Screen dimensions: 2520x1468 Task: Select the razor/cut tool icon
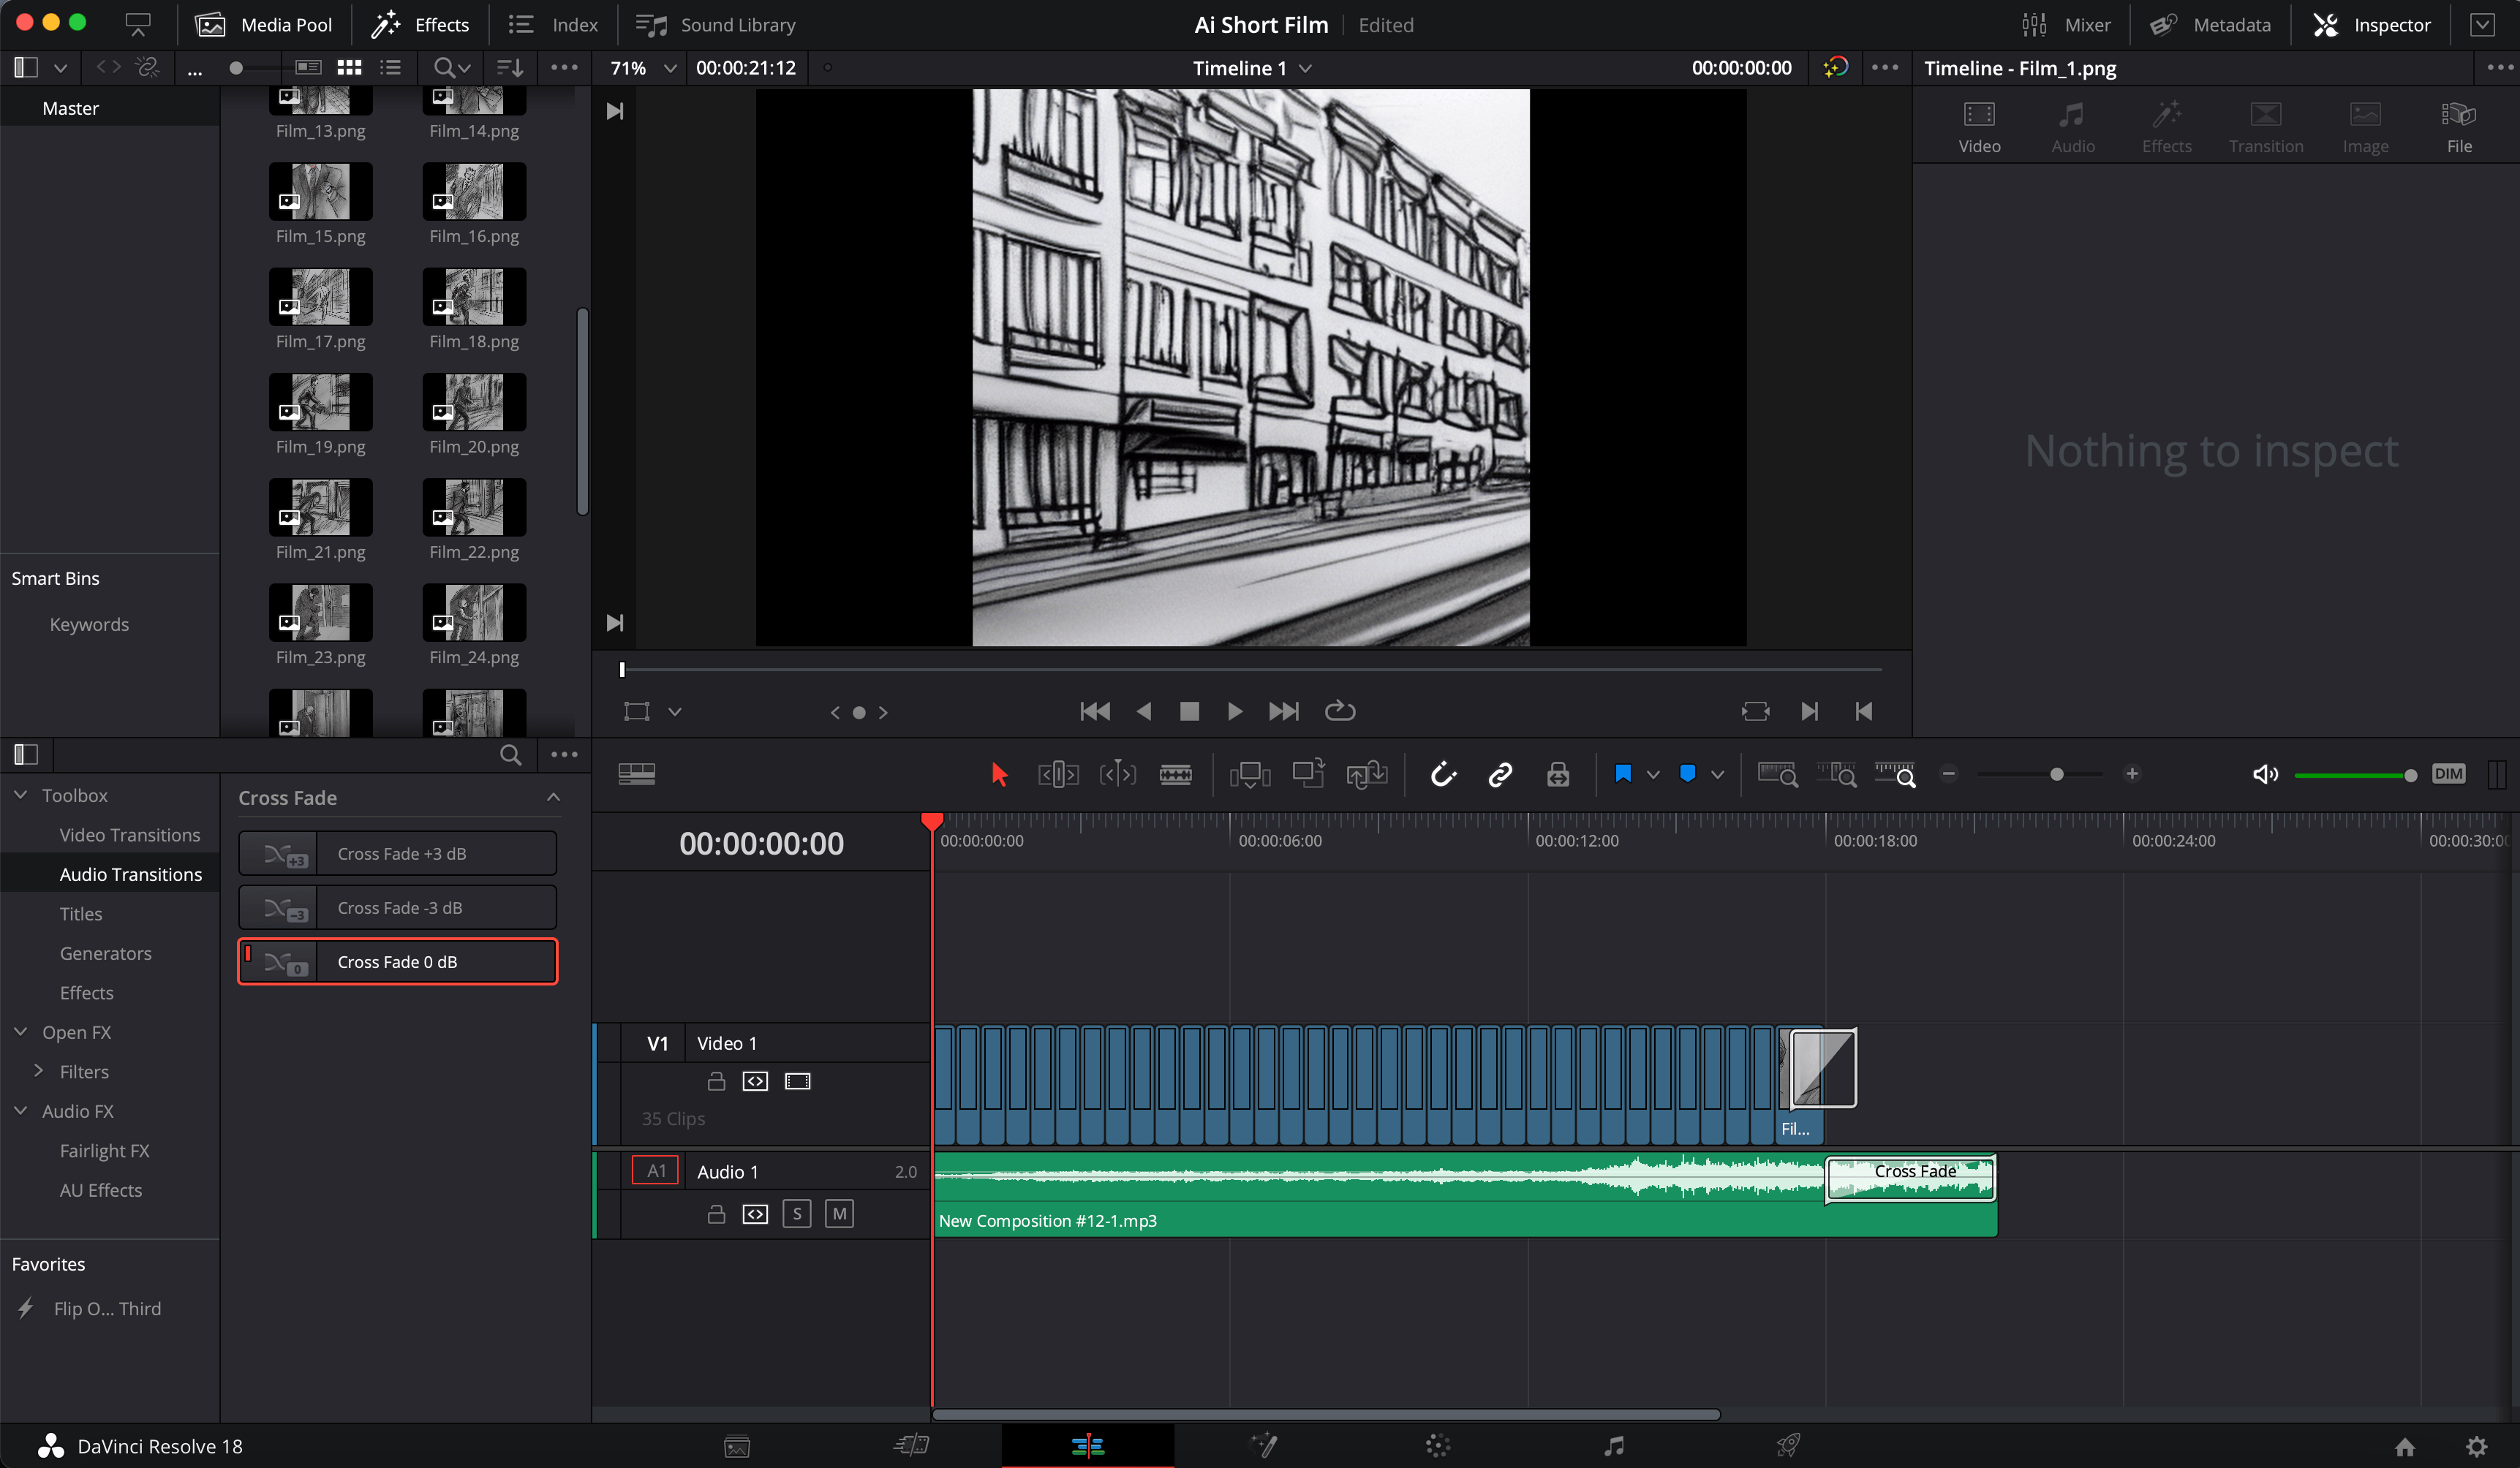(1174, 773)
